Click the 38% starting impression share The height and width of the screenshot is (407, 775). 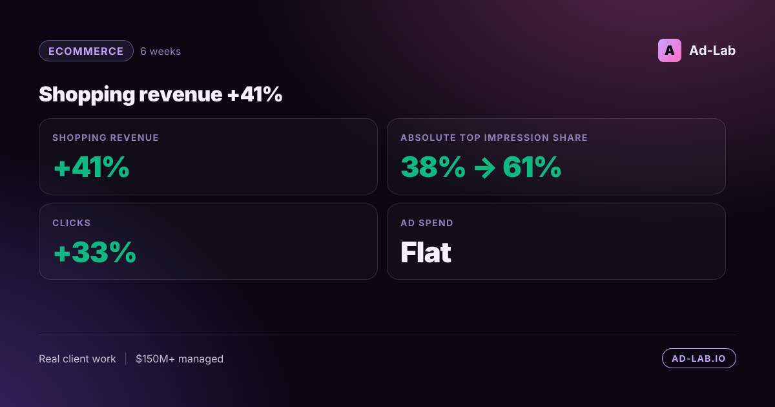click(x=433, y=167)
